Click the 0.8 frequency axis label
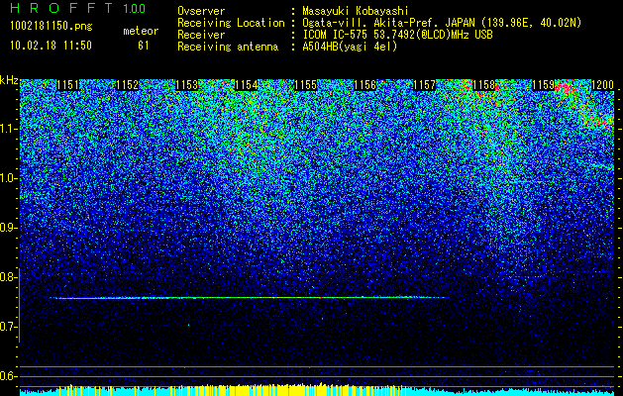Screen dimensions: 623x396 [9, 277]
